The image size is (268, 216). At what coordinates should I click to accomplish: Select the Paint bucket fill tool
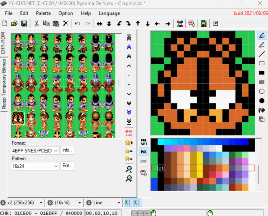pos(262,110)
